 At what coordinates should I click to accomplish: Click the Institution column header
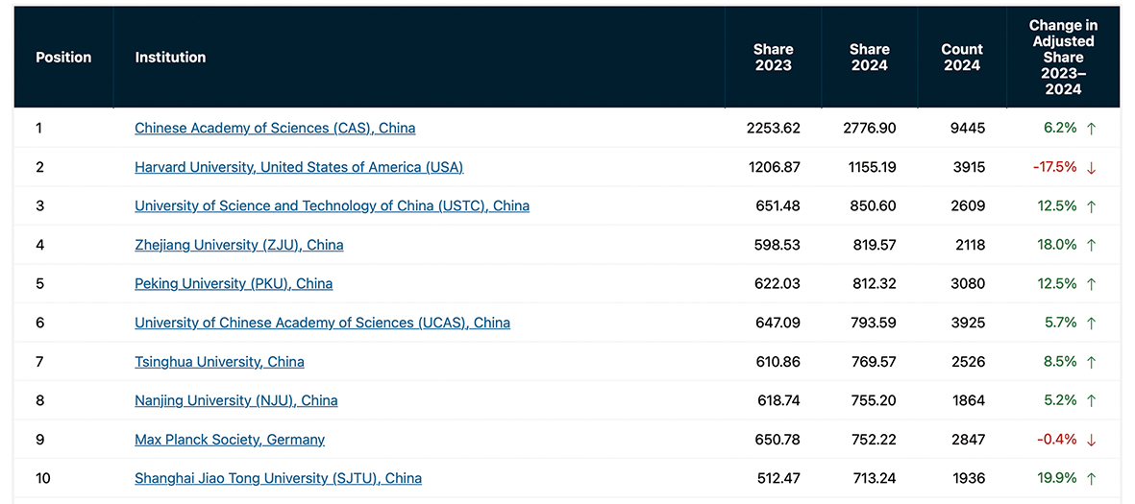(x=170, y=58)
